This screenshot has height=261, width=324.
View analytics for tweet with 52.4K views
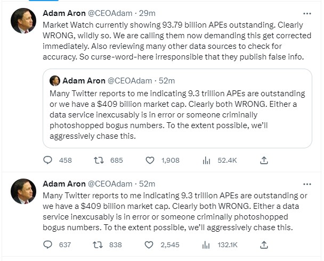[x=206, y=160]
